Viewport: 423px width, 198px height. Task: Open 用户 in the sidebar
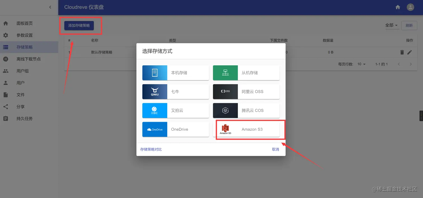(29, 83)
